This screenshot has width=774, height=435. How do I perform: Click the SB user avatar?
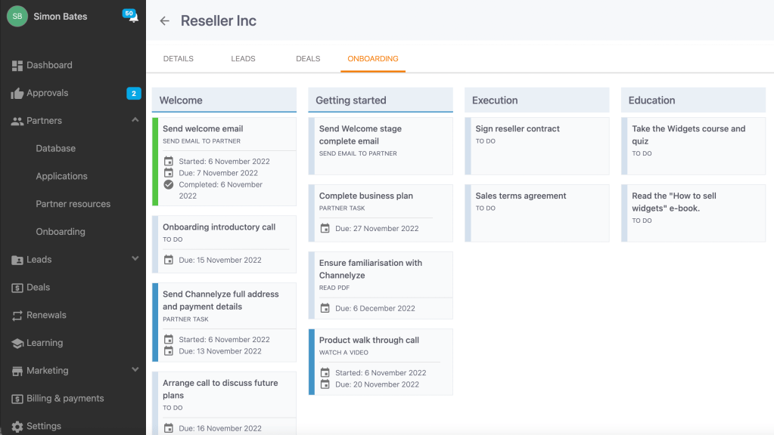tap(17, 17)
